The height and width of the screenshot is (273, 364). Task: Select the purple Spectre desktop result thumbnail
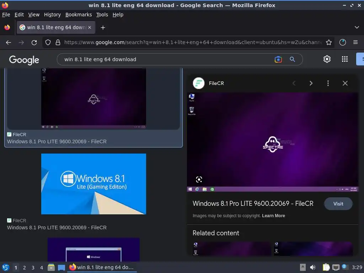(x=93, y=98)
